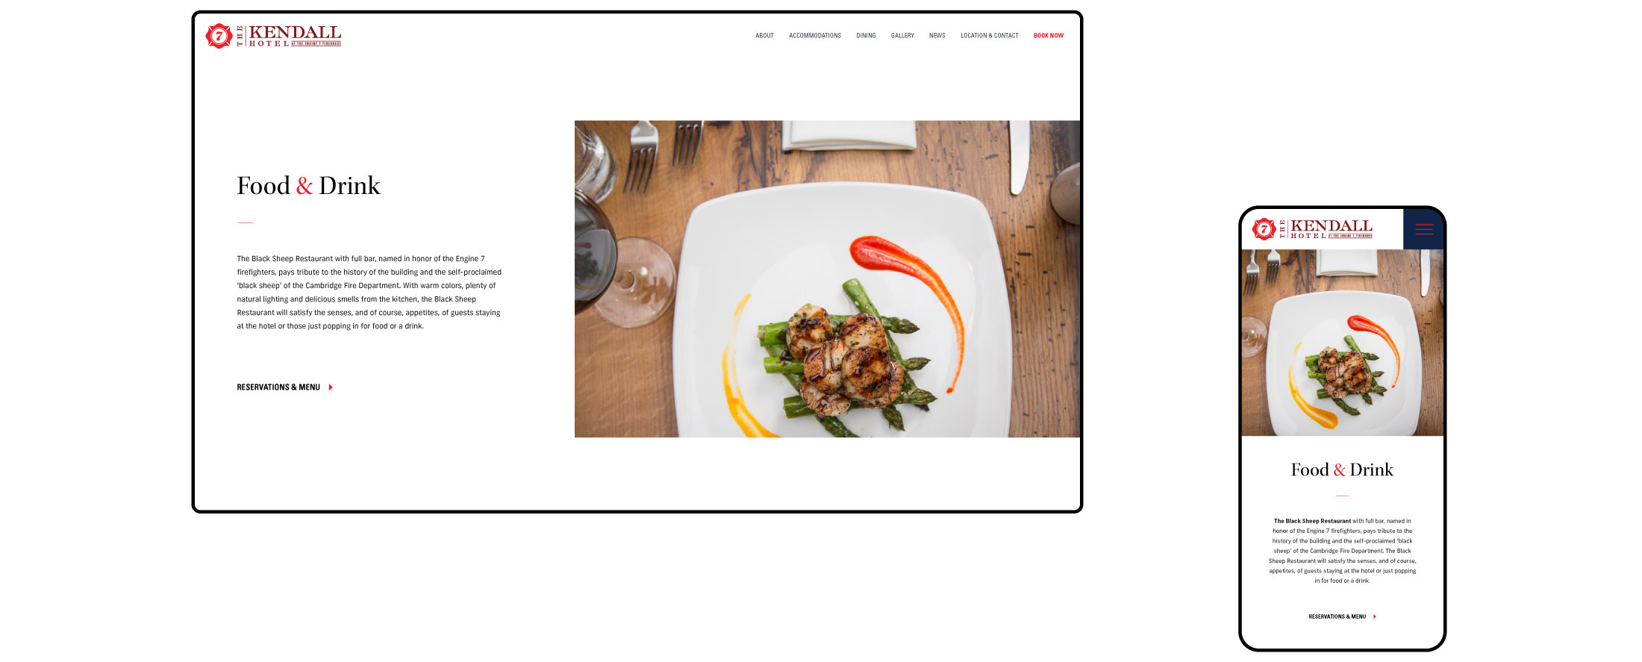Open the News nav link
Viewport: 1642px width, 662px height.
[x=937, y=36]
